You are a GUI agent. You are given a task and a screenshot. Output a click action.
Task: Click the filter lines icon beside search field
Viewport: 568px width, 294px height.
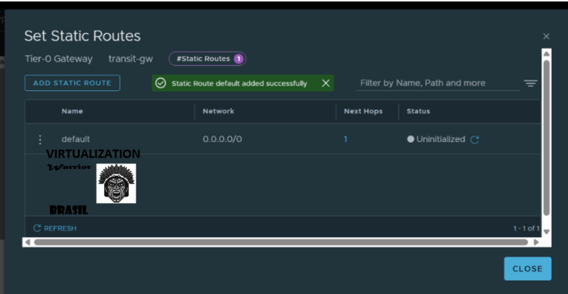[530, 83]
